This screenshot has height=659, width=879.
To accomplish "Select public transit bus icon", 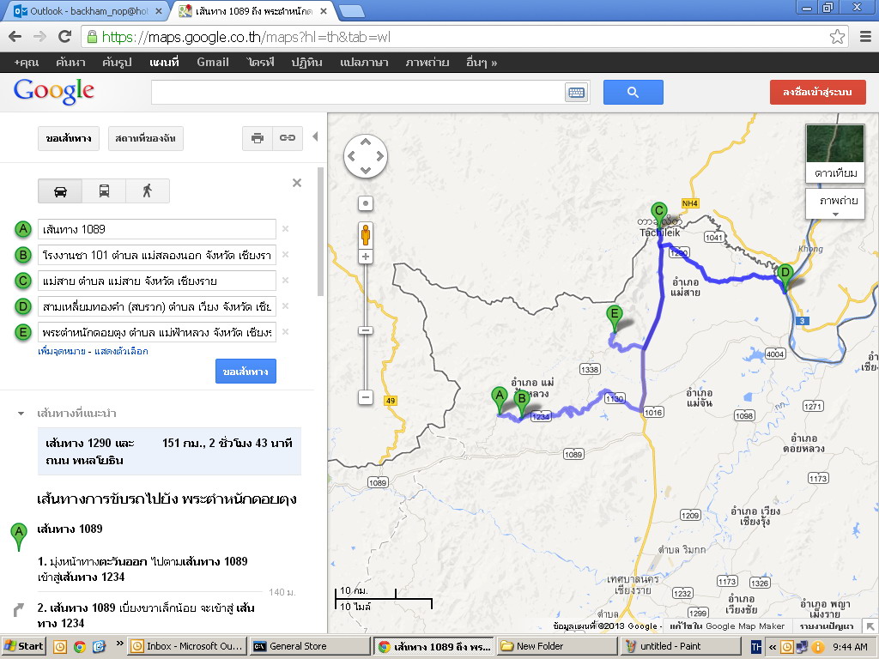I will [104, 191].
